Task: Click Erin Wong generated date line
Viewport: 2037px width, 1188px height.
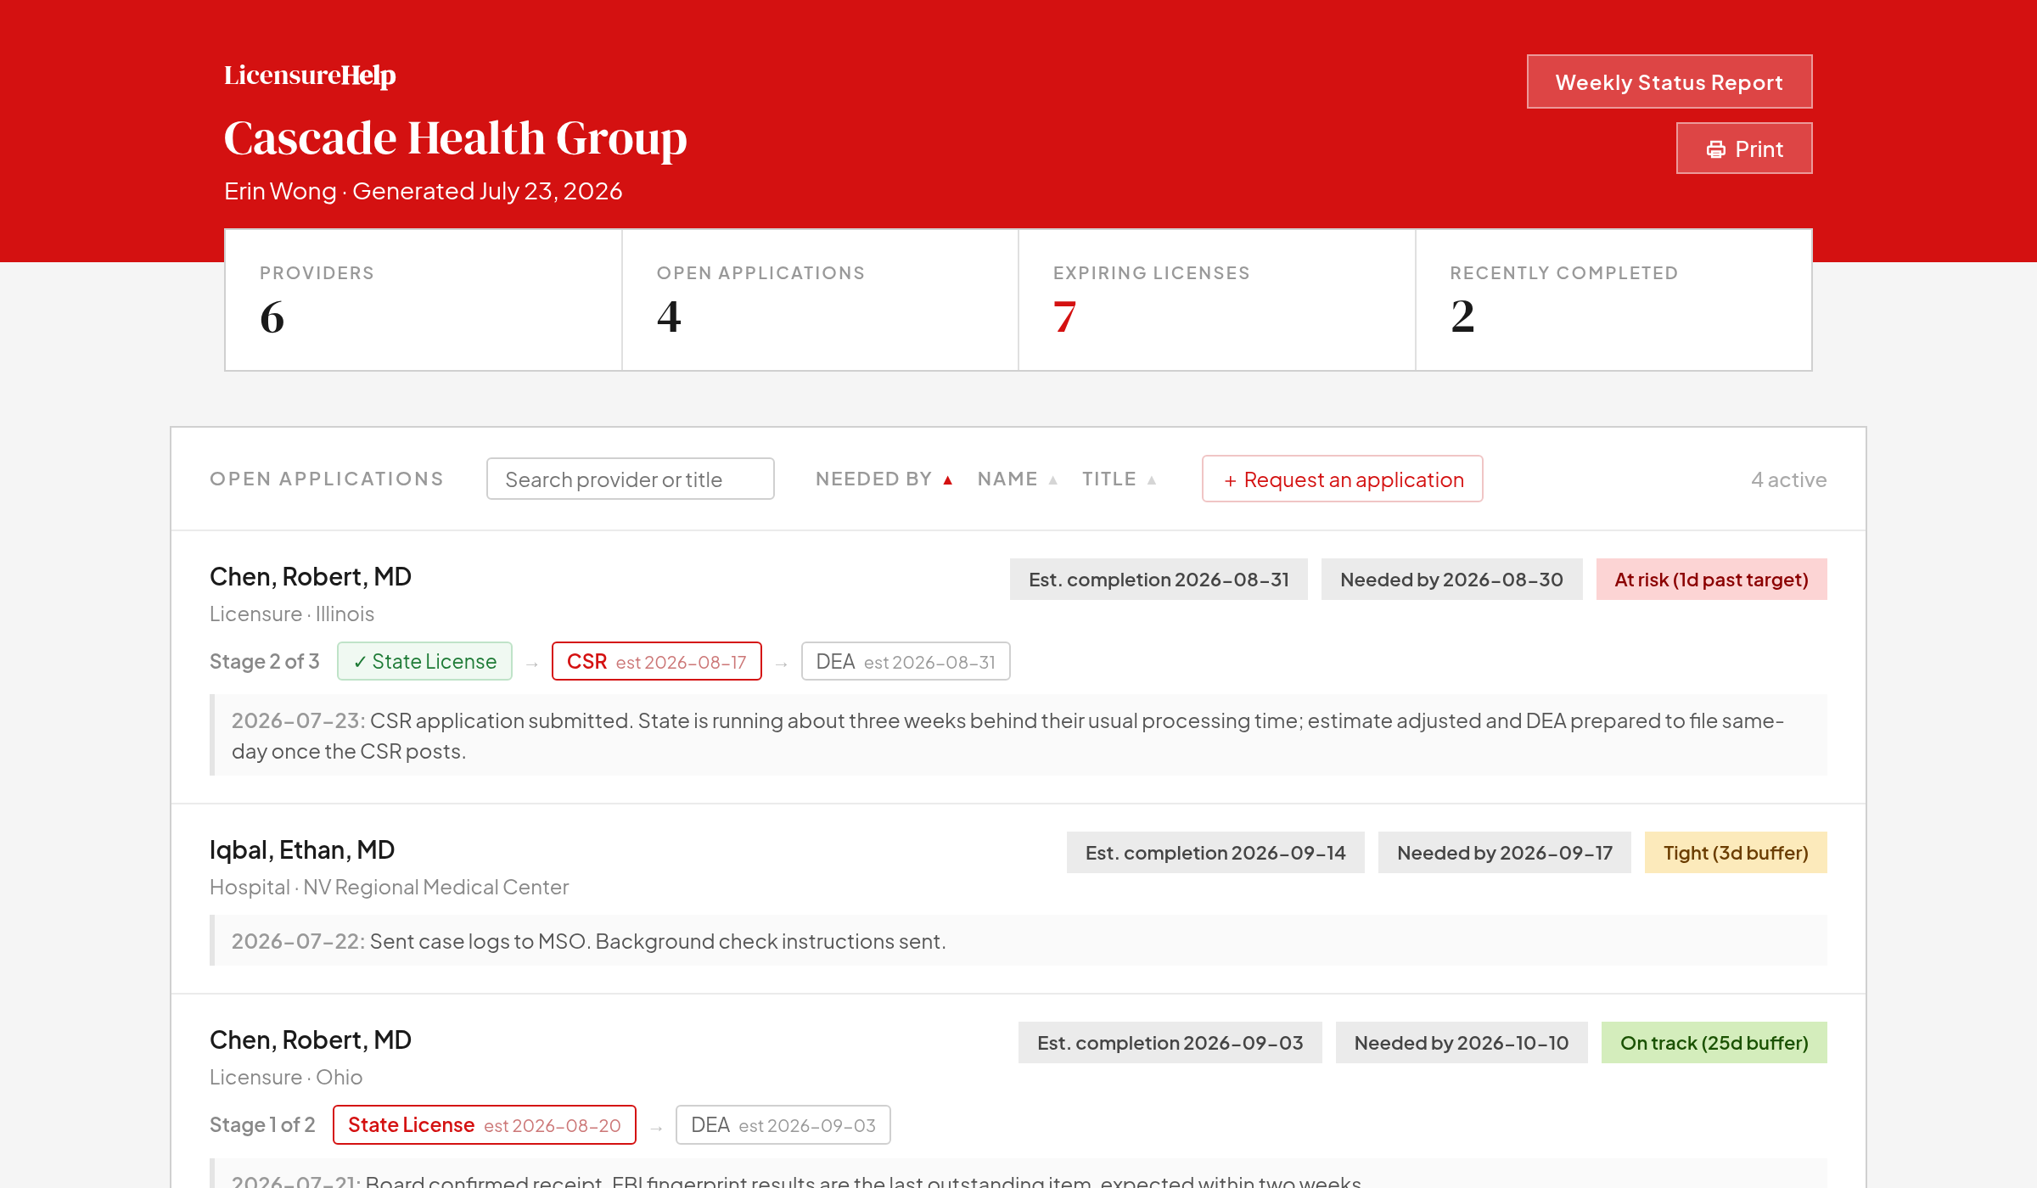Action: 423,191
